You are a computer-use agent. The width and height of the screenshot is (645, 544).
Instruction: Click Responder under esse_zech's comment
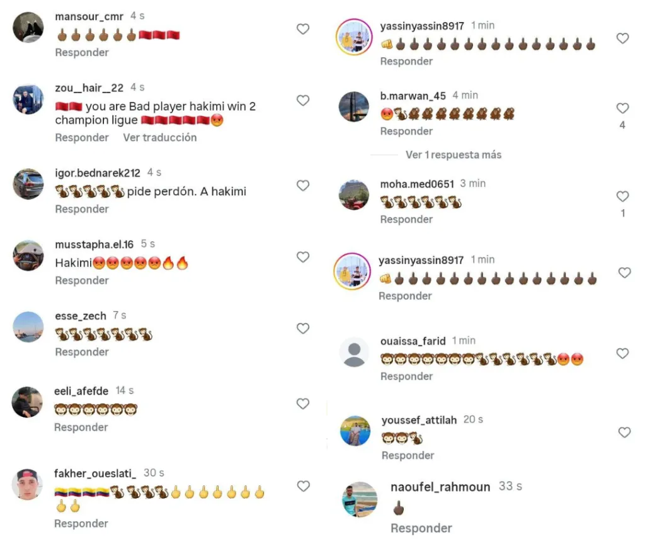[82, 352]
